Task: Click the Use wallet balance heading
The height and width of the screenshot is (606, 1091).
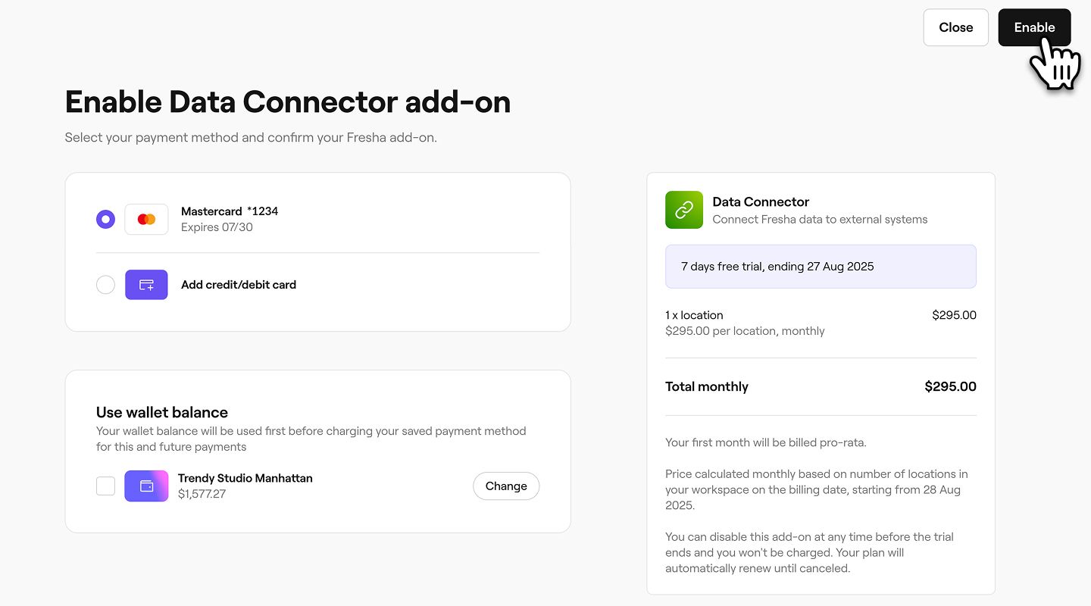Action: click(x=162, y=412)
